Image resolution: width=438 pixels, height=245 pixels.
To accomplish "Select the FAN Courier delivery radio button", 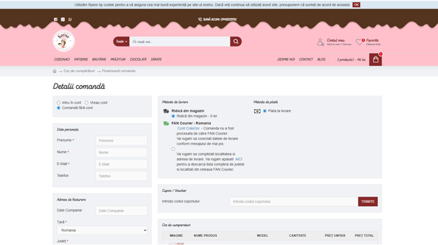I will [173, 149].
